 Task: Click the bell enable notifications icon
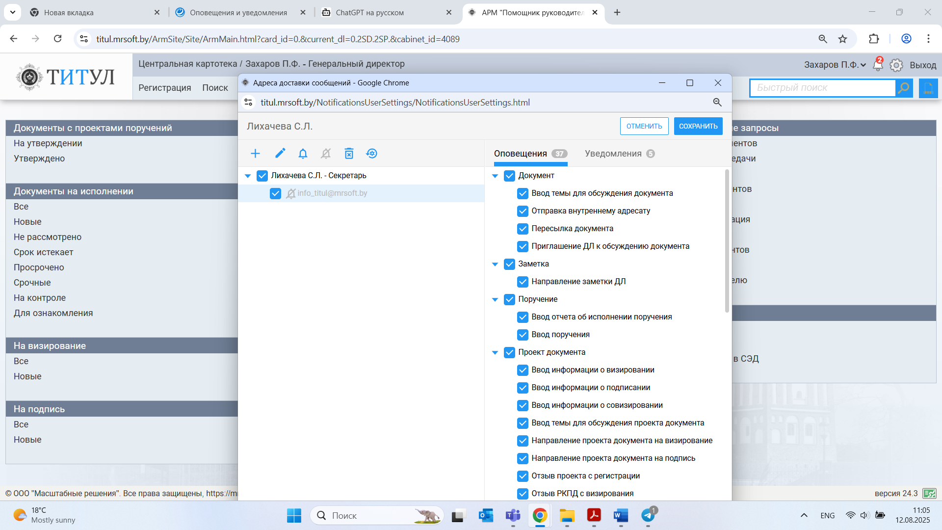[x=303, y=154]
